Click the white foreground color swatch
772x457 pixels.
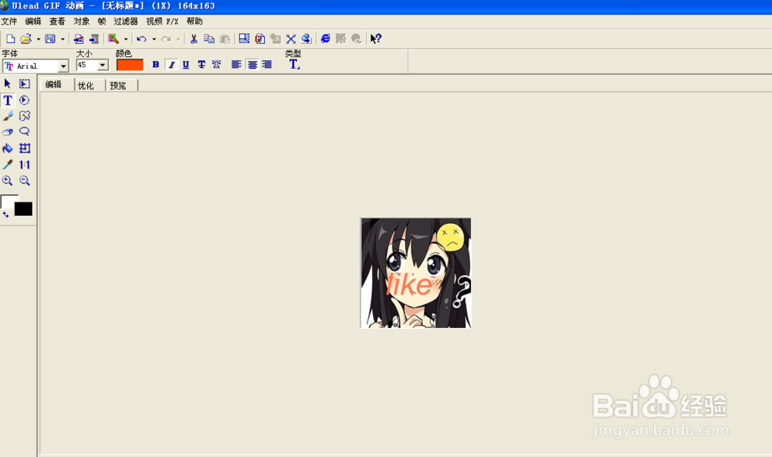point(6,201)
